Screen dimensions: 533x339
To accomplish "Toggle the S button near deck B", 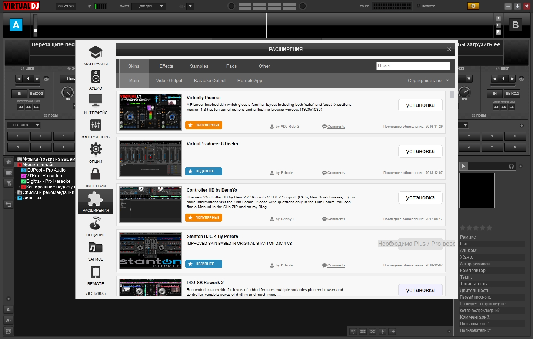I will click(498, 18).
